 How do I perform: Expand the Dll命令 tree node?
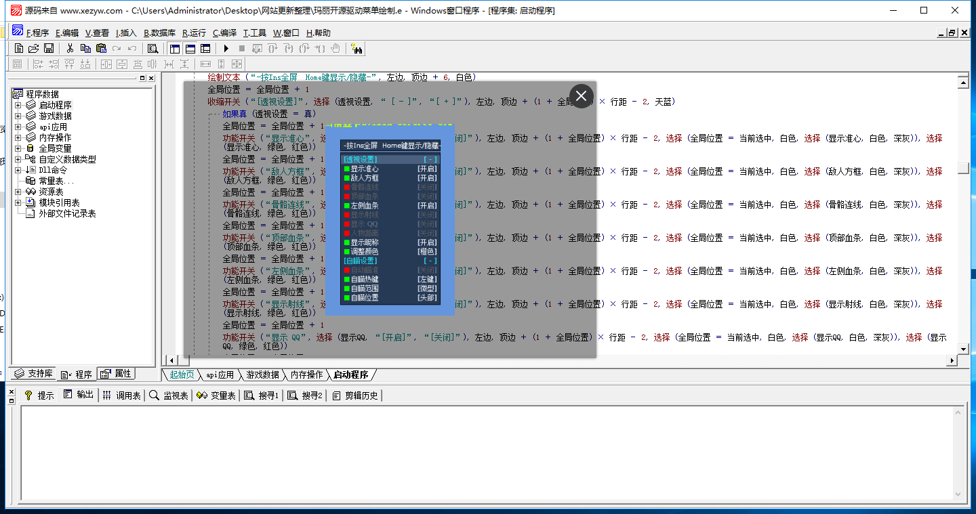[18, 170]
